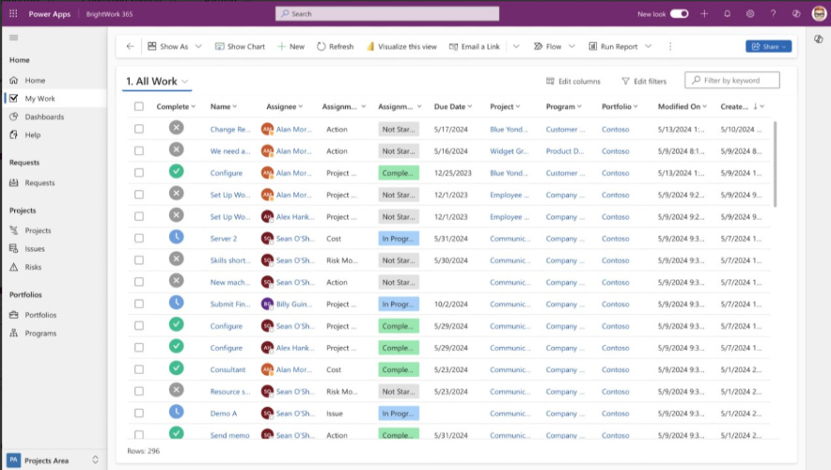This screenshot has height=470, width=831.
Task: Click the Refresh icon in toolbar
Action: [x=321, y=47]
